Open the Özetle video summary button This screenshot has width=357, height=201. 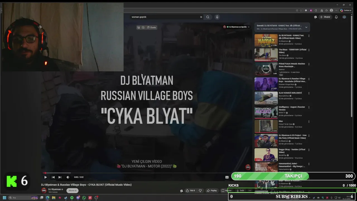(x=152, y=27)
